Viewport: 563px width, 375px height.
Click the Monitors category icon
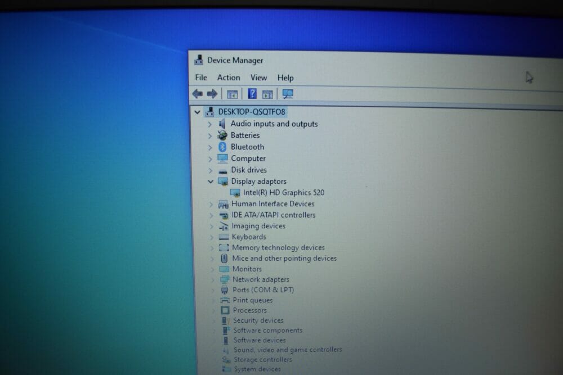pos(225,269)
